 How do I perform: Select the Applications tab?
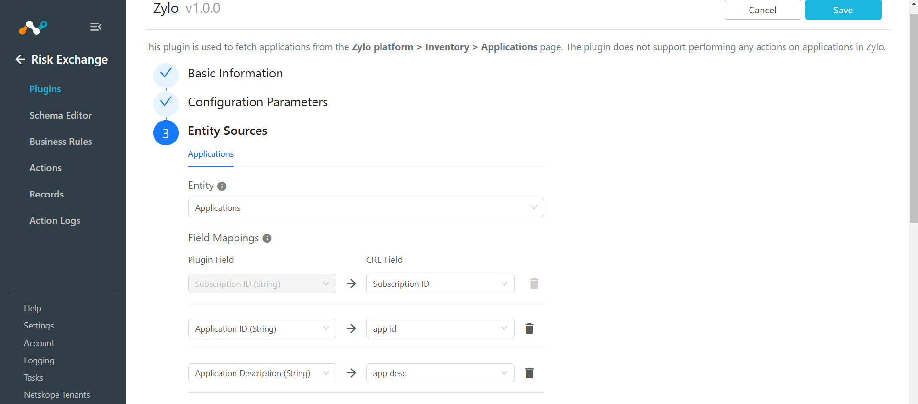pyautogui.click(x=211, y=154)
